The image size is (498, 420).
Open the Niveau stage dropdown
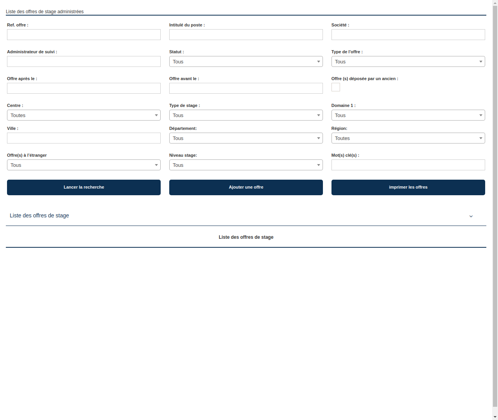tap(246, 165)
